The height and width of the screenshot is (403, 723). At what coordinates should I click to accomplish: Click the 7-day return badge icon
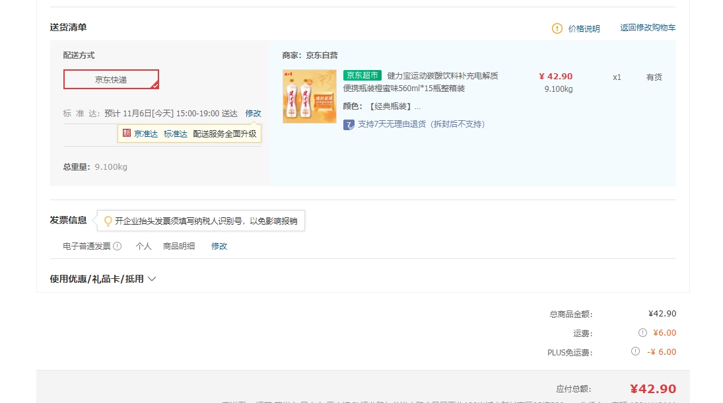coord(349,125)
